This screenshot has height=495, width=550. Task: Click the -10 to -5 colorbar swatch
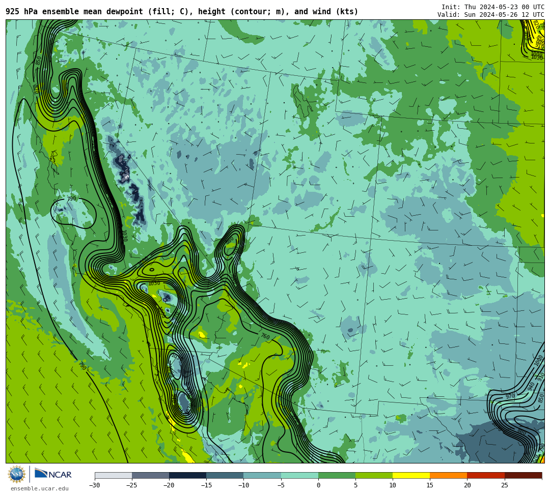pyautogui.click(x=262, y=475)
